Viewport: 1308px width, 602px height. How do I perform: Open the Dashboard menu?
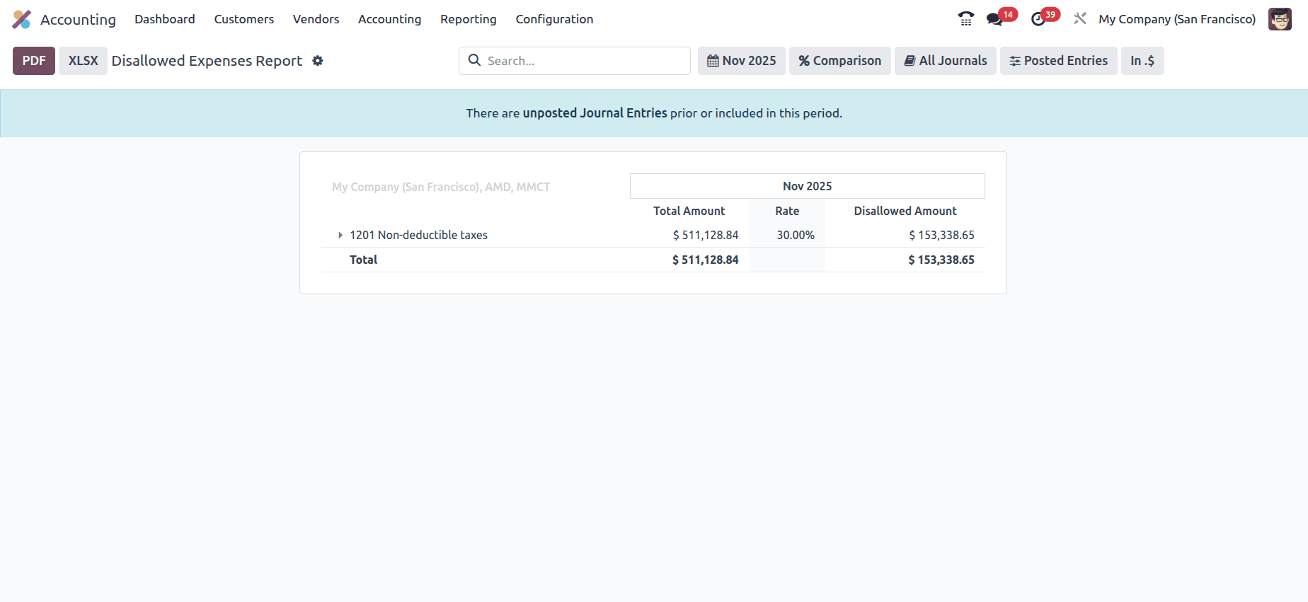(x=165, y=19)
